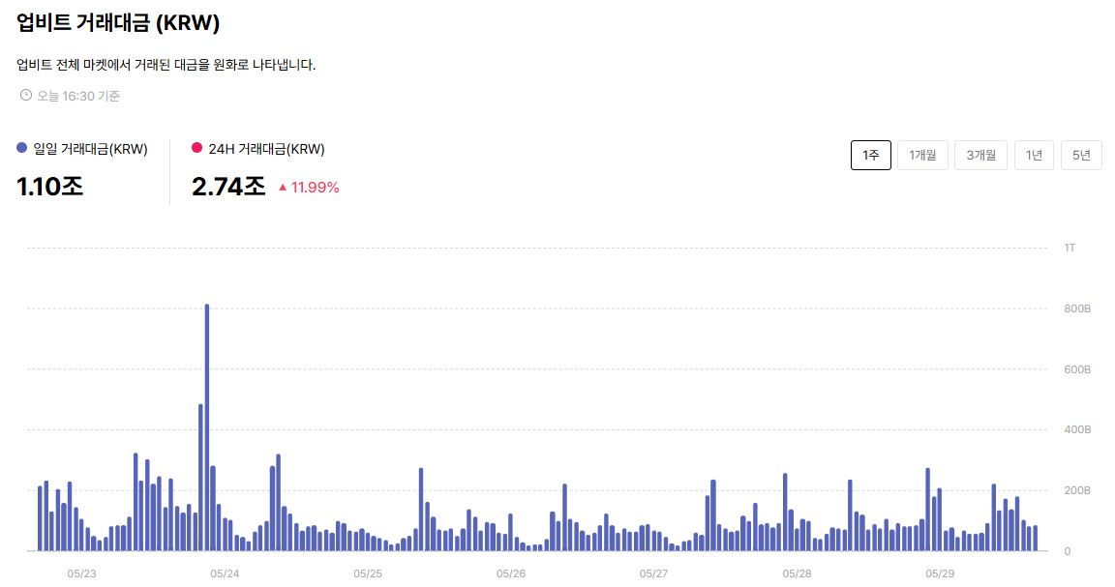Select the 1년 time range
This screenshot has height=587, width=1115.
click(x=1034, y=155)
